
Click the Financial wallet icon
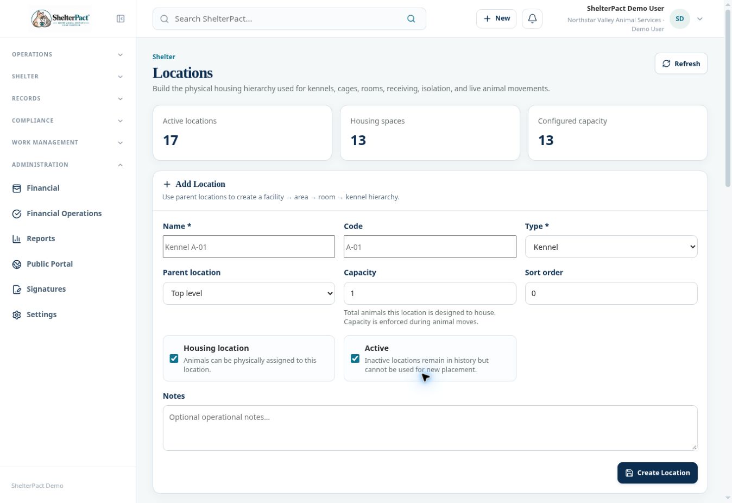(17, 188)
